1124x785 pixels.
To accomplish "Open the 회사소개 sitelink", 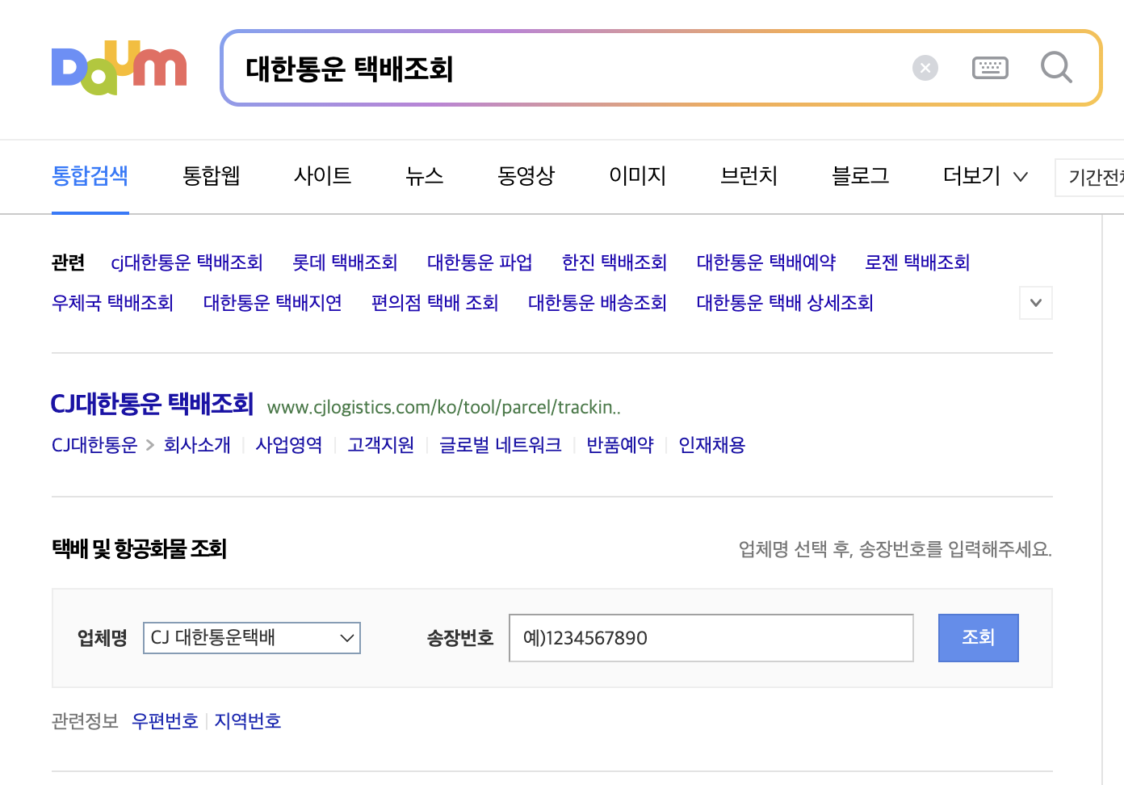I will (197, 445).
